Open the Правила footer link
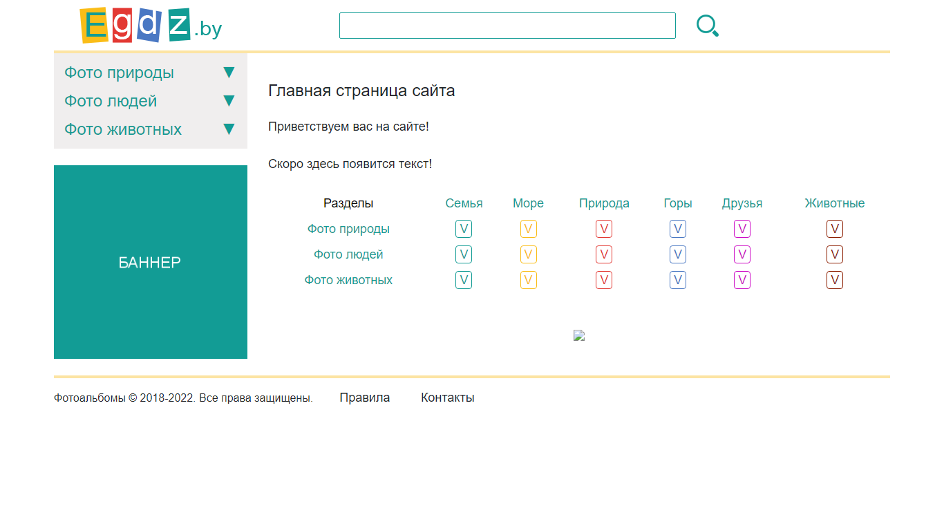 (x=365, y=398)
